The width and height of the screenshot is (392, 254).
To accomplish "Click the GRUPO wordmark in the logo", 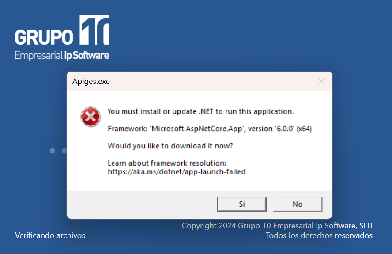I will click(x=44, y=37).
